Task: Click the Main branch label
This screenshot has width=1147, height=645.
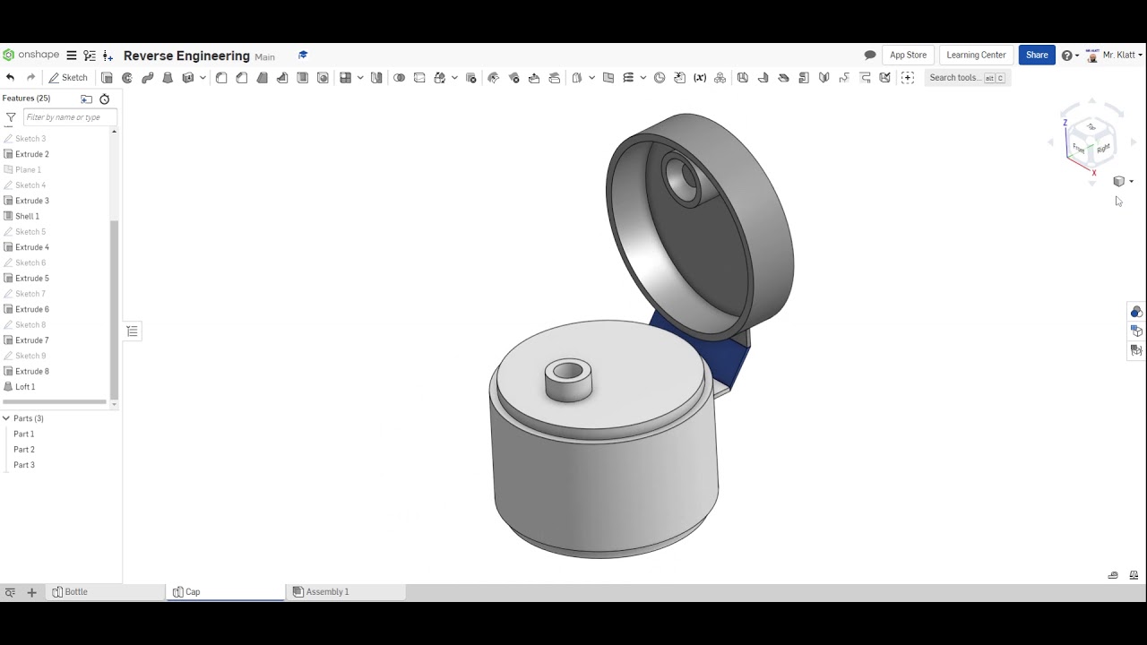Action: pyautogui.click(x=264, y=56)
